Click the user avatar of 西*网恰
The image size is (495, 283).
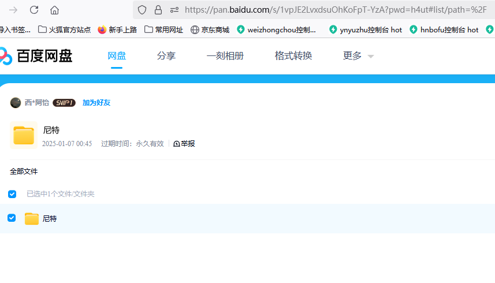(16, 103)
